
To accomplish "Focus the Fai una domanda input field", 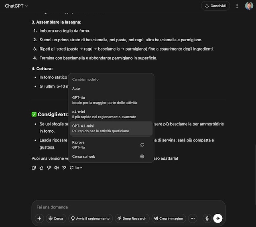I will 128,207.
